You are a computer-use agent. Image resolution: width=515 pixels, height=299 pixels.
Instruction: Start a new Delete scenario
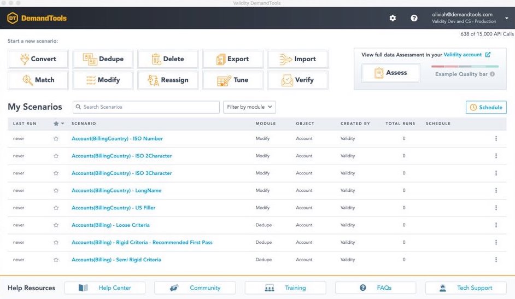(168, 59)
